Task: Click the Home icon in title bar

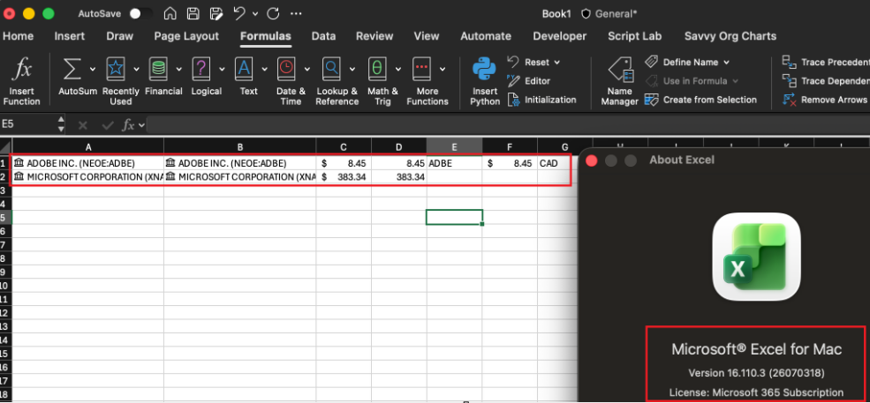Action: tap(170, 13)
